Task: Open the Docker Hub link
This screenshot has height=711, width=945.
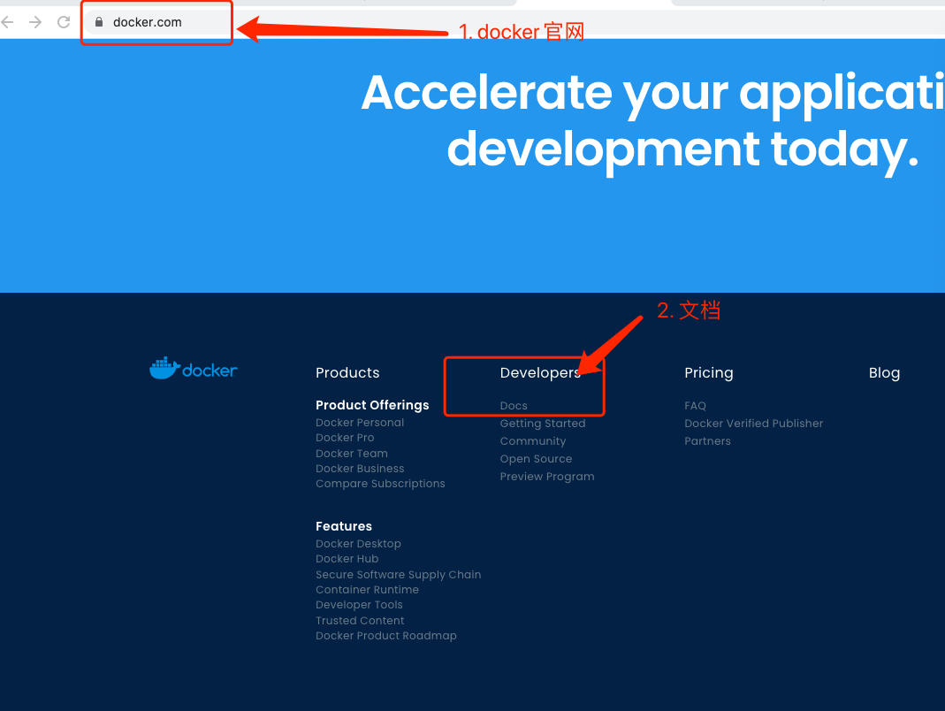Action: tap(347, 559)
